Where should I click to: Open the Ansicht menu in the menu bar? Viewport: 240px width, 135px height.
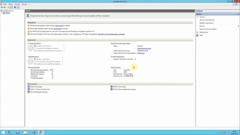point(18,4)
